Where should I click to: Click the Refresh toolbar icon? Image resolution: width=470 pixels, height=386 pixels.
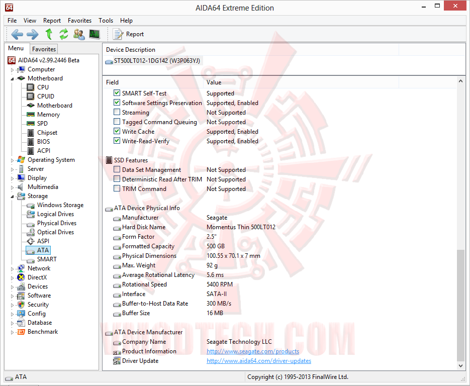pos(63,34)
